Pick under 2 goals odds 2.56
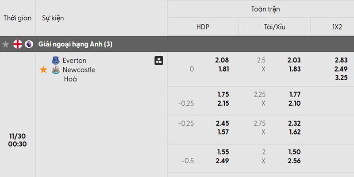Viewport: 354px width, 177px height. pos(294,161)
